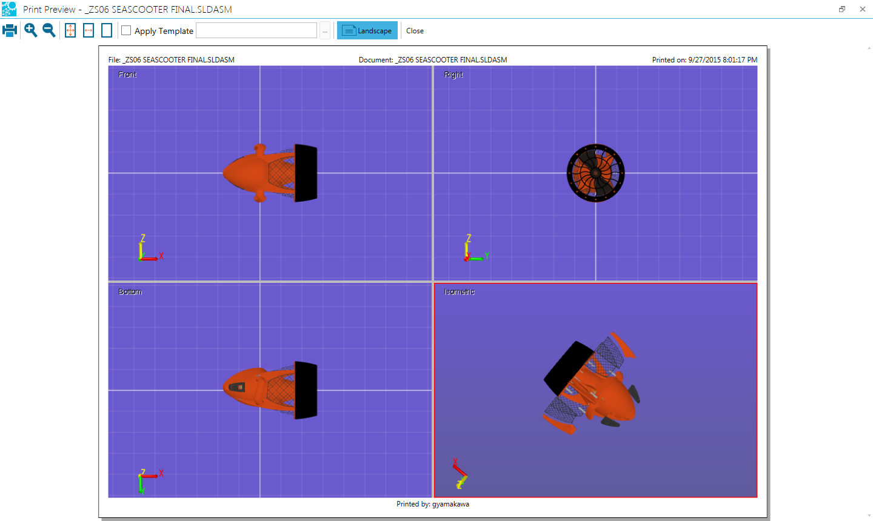Click the scroll down arrow at right edge
The image size is (873, 521).
pos(869,516)
